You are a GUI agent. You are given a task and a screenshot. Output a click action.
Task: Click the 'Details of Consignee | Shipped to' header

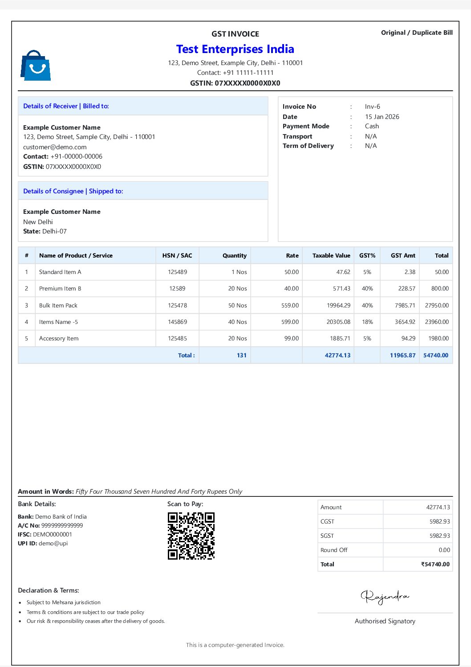[73, 191]
